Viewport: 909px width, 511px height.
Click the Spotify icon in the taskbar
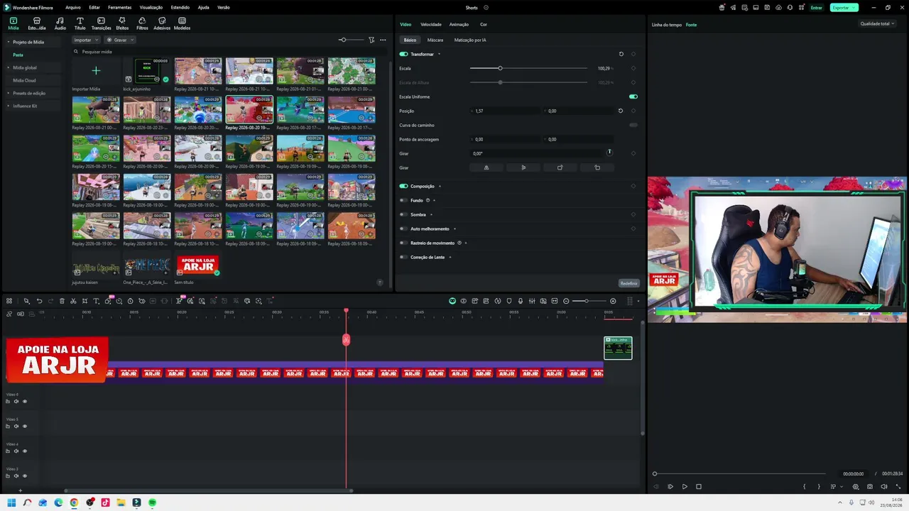pyautogui.click(x=152, y=502)
